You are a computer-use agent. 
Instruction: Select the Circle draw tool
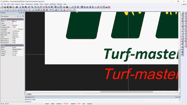pos(24,10)
